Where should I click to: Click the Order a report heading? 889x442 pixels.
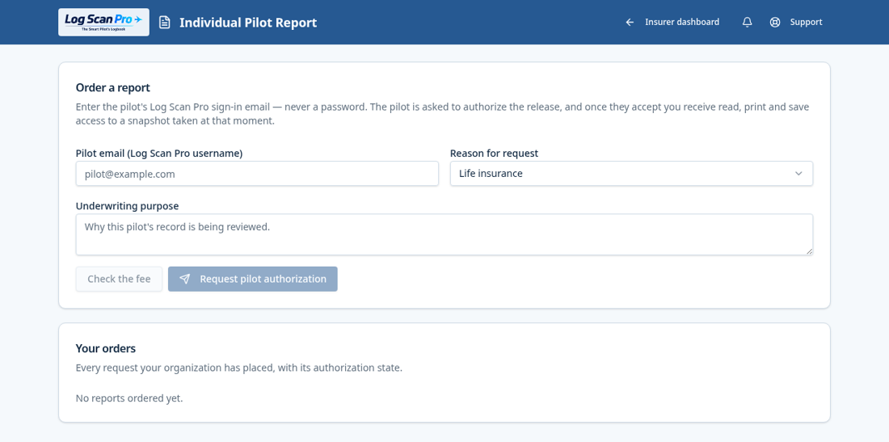pos(113,88)
